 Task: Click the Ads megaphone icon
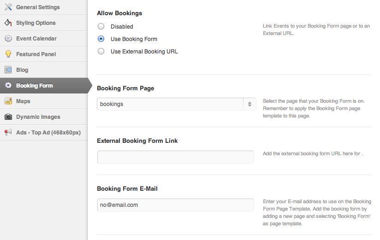click(8, 133)
